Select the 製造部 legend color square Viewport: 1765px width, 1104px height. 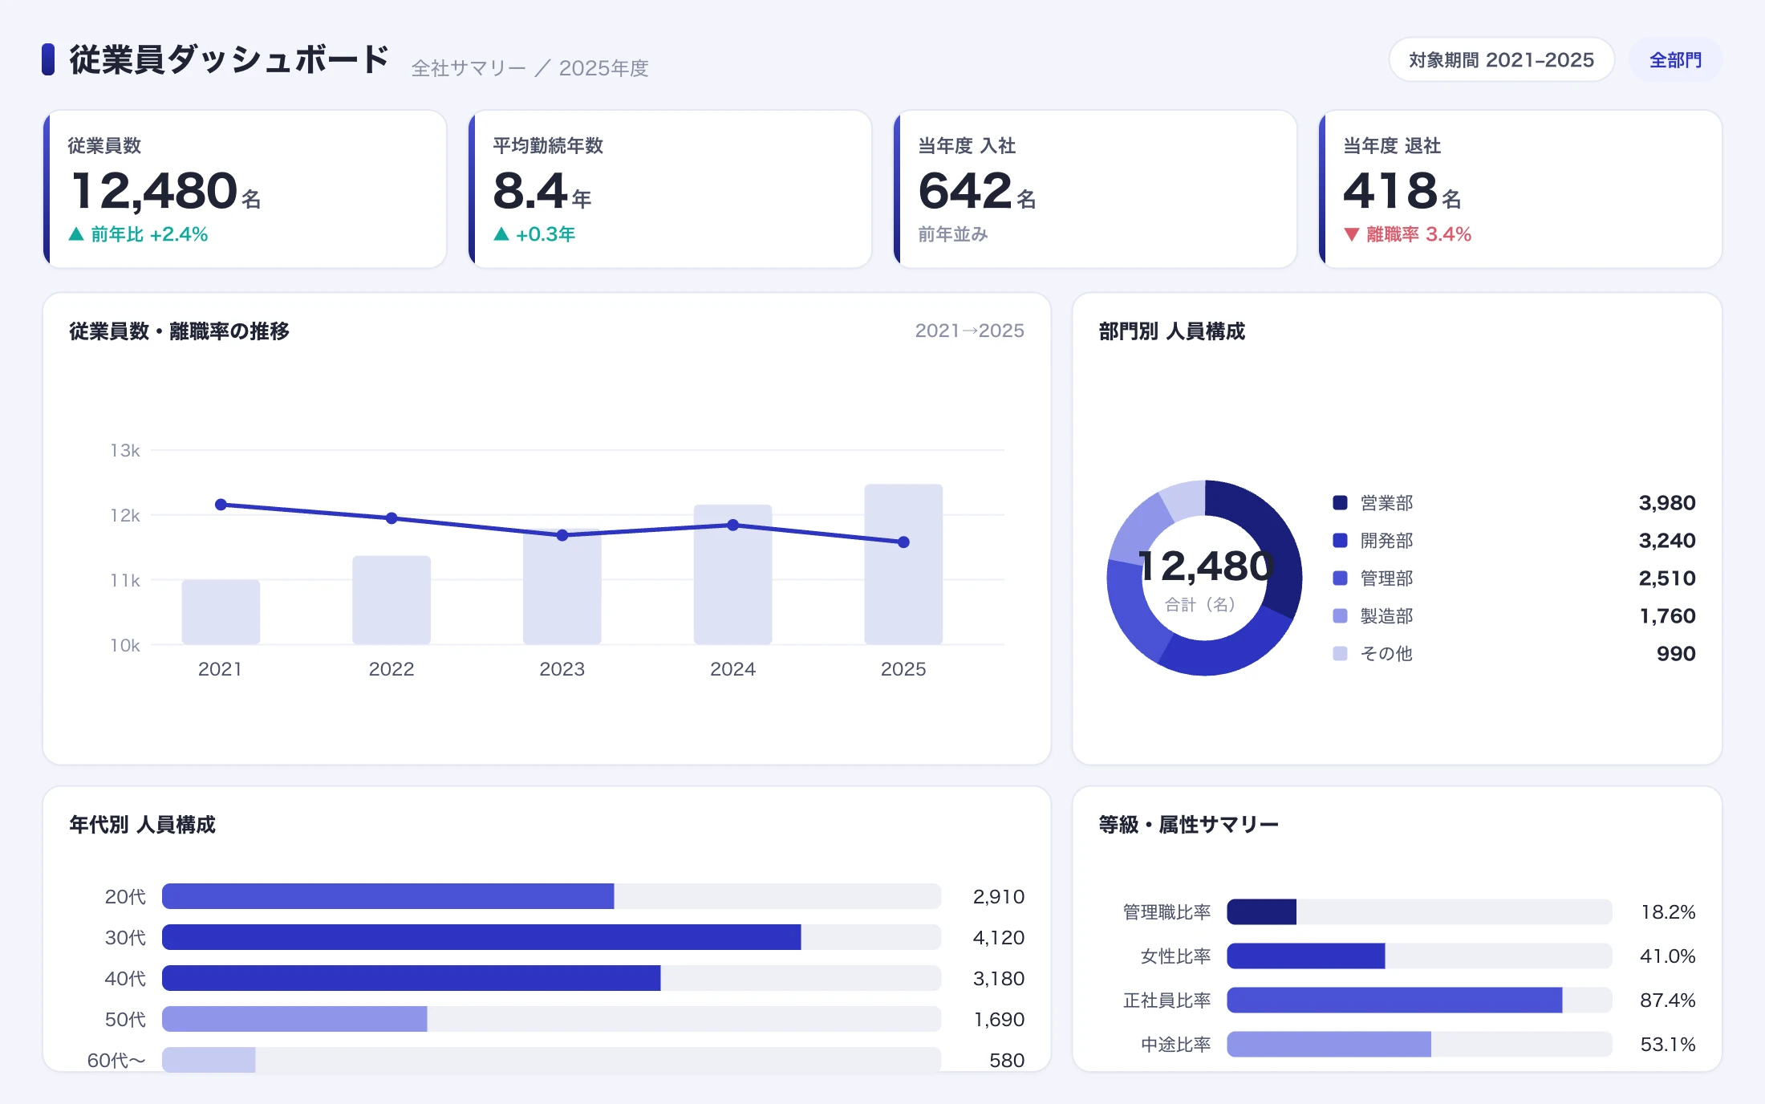(1340, 616)
